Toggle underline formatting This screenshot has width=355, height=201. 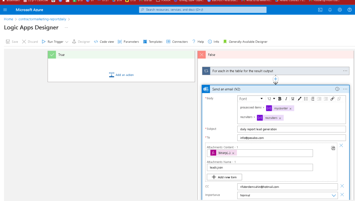click(x=293, y=99)
